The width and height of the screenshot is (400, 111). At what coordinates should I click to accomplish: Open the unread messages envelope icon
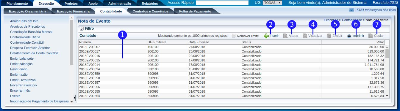(x=351, y=10)
